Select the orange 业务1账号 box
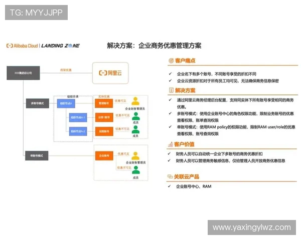Screen dimensions: 301x240 (104, 117)
